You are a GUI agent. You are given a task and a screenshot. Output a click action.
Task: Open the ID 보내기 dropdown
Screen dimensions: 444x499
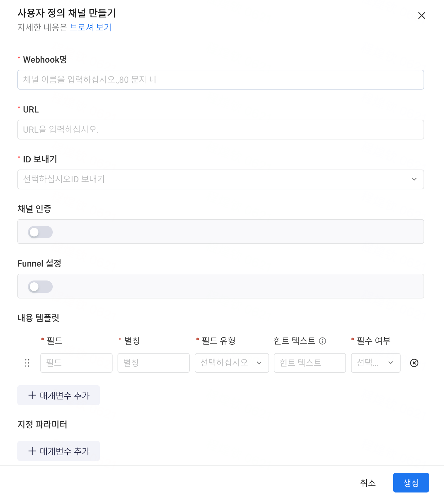click(x=221, y=179)
